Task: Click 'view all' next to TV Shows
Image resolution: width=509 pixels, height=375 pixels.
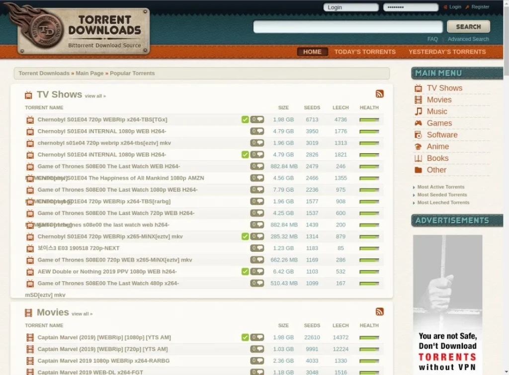Action: point(95,96)
